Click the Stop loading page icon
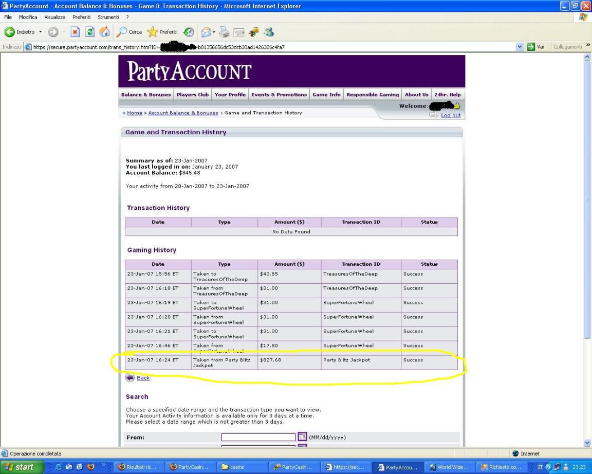Viewport: 592px width, 474px height. (75, 32)
